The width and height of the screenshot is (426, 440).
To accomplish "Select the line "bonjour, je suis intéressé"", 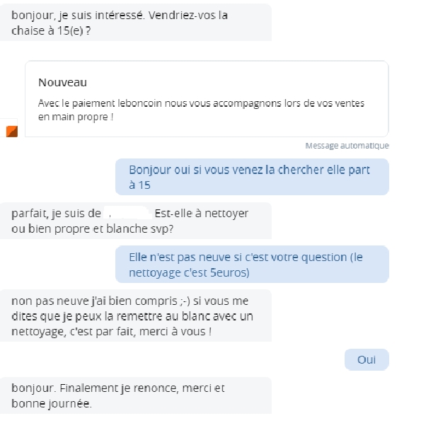I will 71,15.
